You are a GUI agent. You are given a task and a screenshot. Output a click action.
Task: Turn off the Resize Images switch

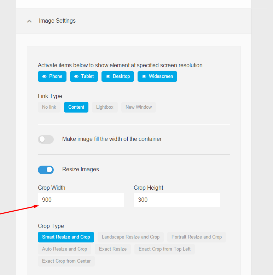(x=46, y=170)
